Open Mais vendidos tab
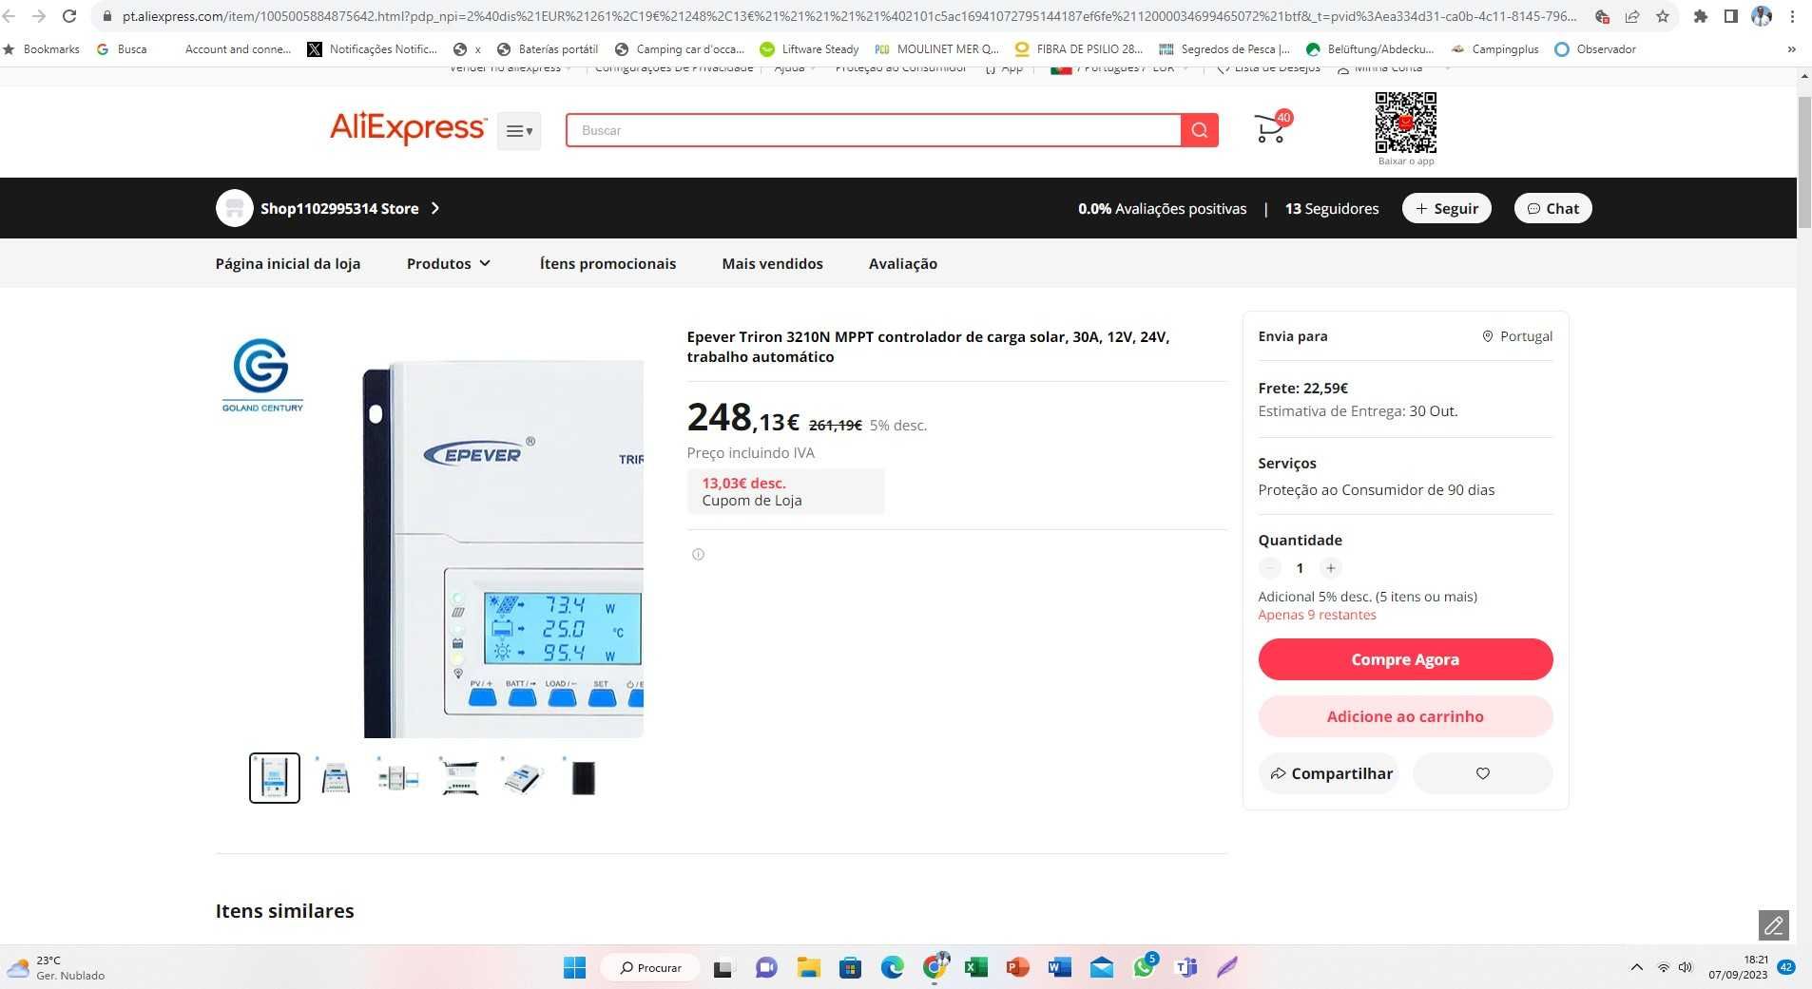1812x989 pixels. click(772, 263)
